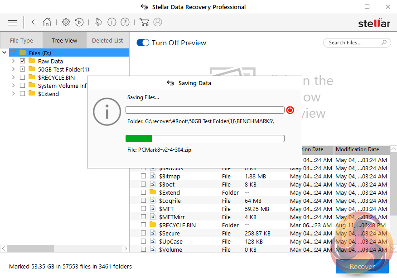Check the $RECYCLE.BIN tree checkbox
Viewport: 397px width, 278px height.
tap(23, 77)
